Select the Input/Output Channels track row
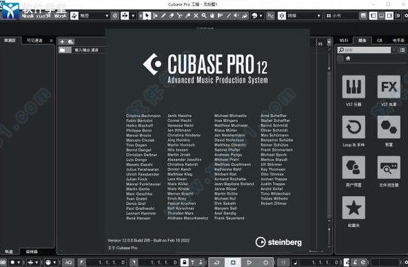Viewport: 408px width, 267px height. 82,50
